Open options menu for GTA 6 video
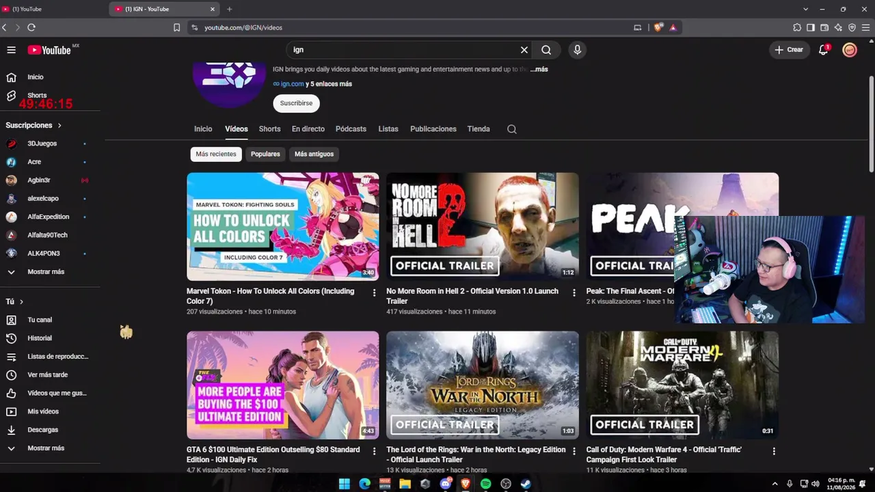Viewport: 875px width, 492px height. click(x=374, y=451)
